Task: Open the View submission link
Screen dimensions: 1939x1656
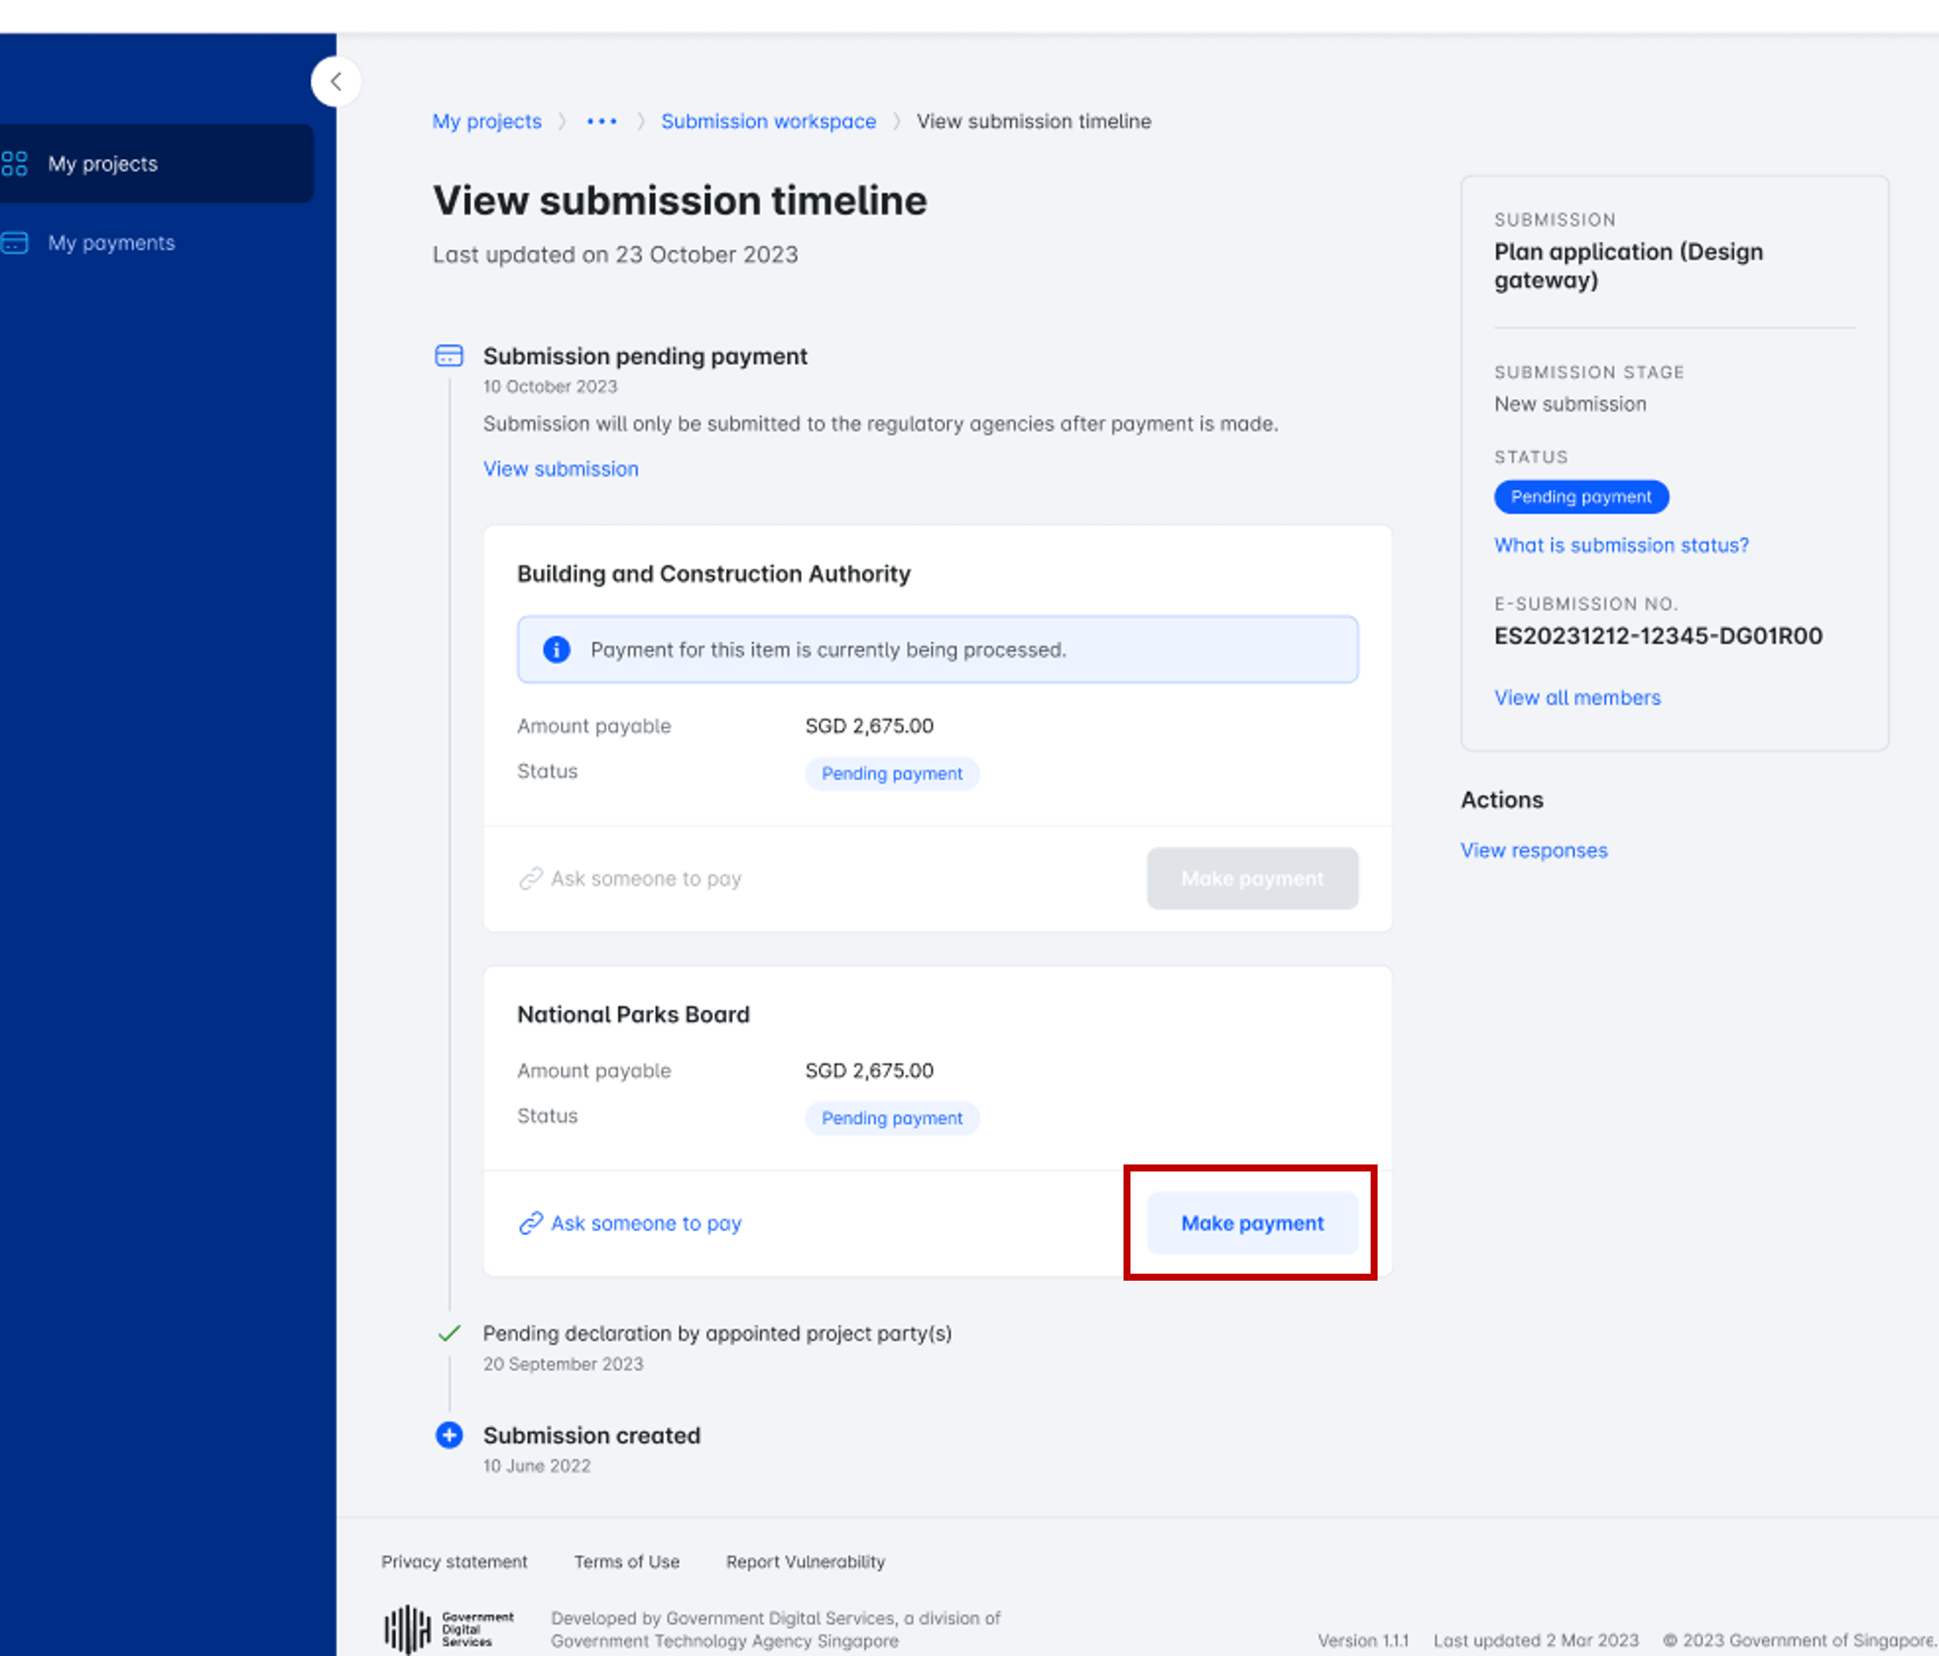Action: tap(561, 469)
